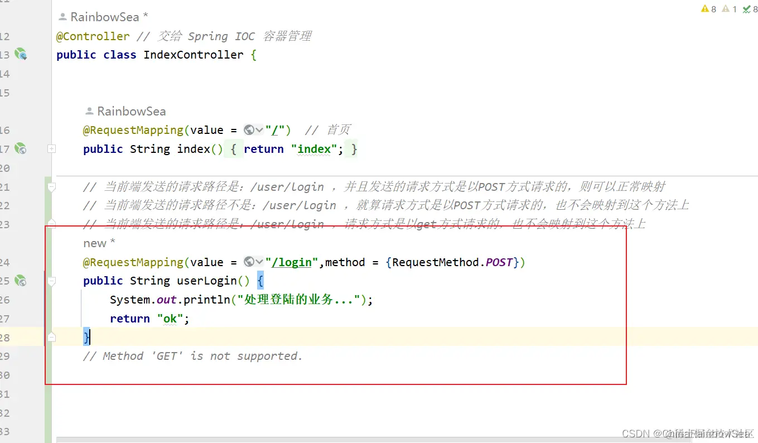
Task: Click closing brace with caret ending userLogin
Action: tap(86, 337)
